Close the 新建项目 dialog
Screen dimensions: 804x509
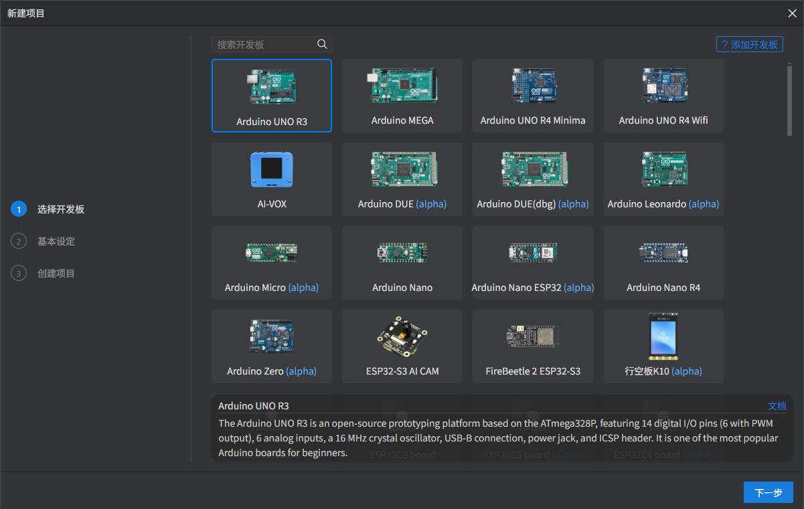coord(793,13)
